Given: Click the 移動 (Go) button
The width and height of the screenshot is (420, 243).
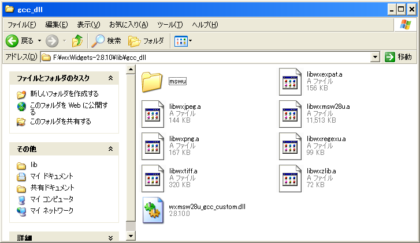Looking at the screenshot, I should (398, 57).
